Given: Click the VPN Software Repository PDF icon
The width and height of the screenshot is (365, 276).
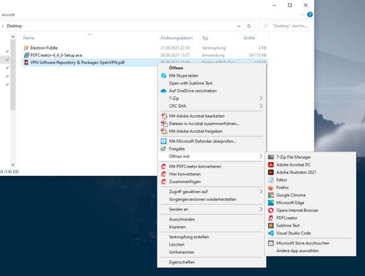Looking at the screenshot, I should [x=26, y=63].
